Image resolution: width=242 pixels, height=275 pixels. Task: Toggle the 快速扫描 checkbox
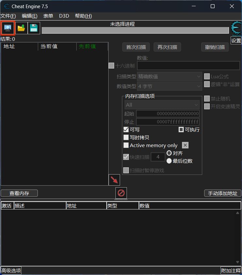tap(126, 157)
